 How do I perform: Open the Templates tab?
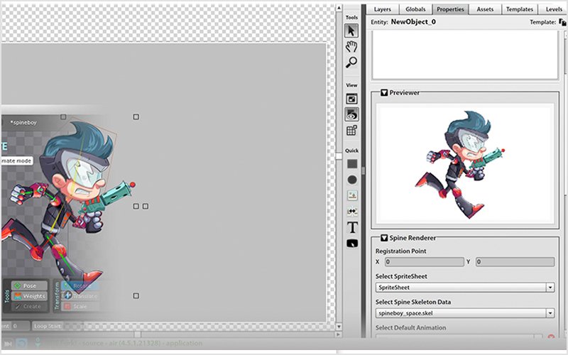pos(520,9)
